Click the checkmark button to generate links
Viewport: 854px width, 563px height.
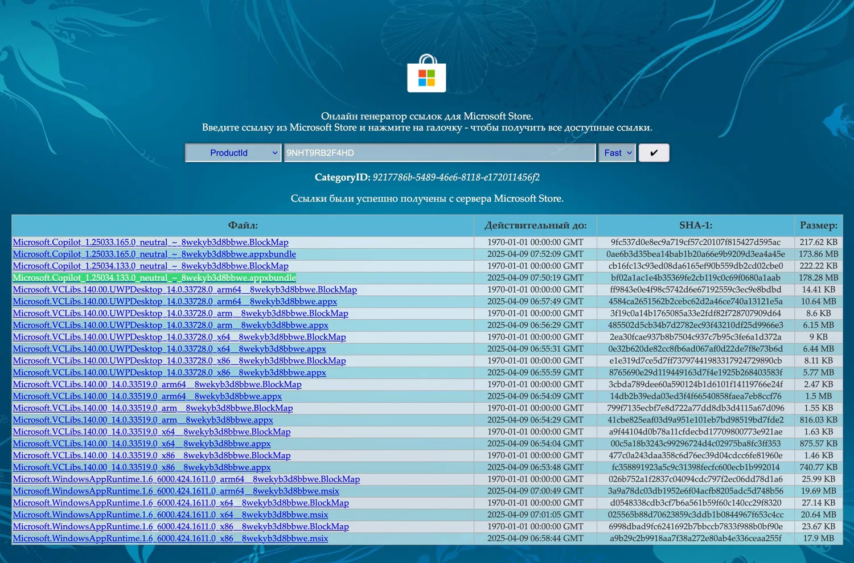pyautogui.click(x=654, y=153)
